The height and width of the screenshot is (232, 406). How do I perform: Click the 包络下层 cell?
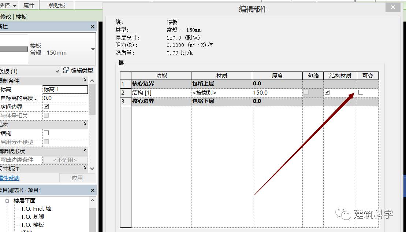coord(221,102)
